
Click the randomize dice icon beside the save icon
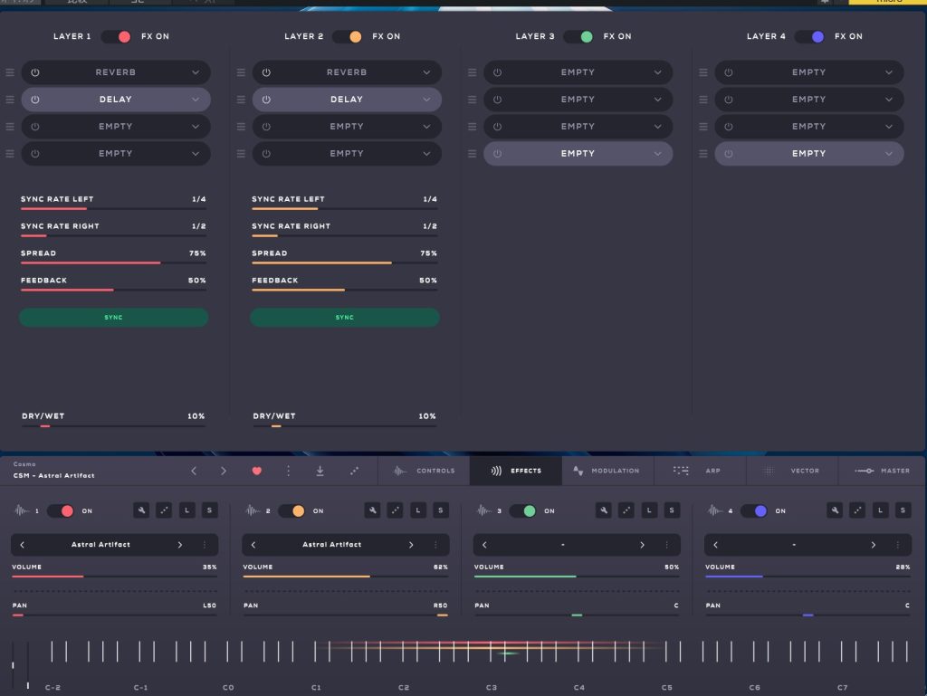point(353,471)
